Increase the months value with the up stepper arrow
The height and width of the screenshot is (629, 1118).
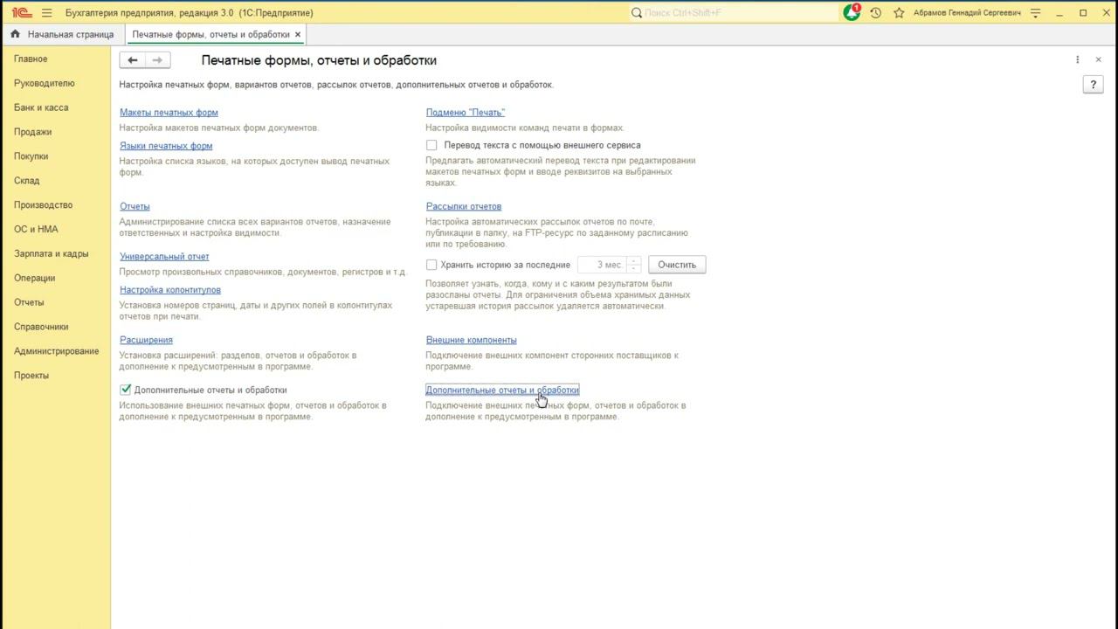[x=634, y=260]
